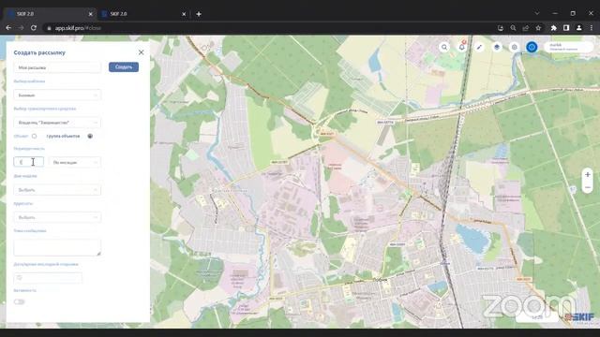Open a new browser tab
The width and height of the screenshot is (600, 337).
pos(199,14)
